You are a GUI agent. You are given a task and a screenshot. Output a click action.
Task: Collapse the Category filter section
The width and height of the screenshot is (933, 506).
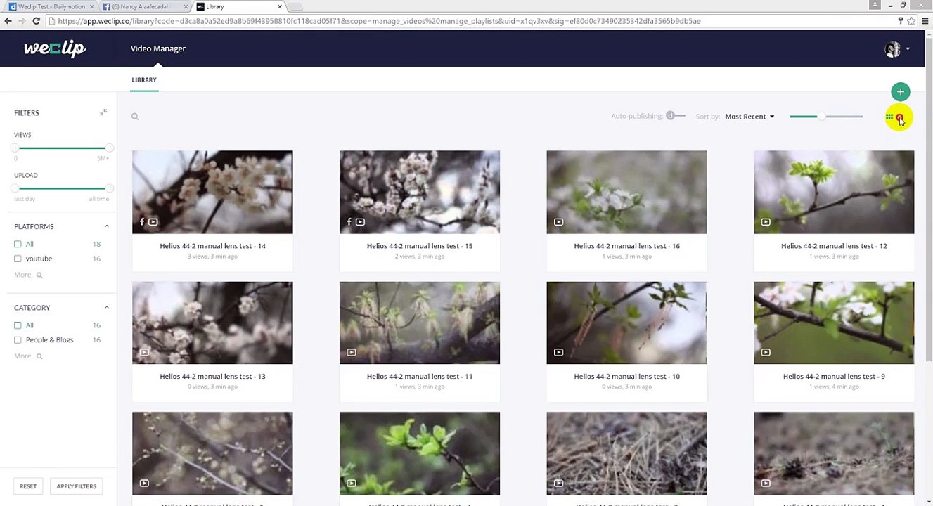click(x=107, y=307)
